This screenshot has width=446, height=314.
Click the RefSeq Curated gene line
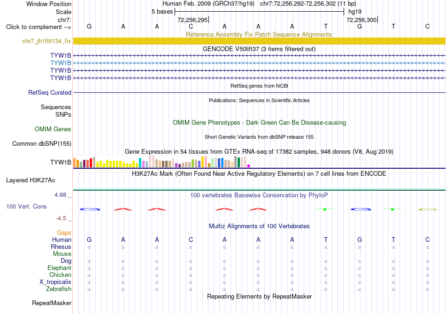(260, 92)
